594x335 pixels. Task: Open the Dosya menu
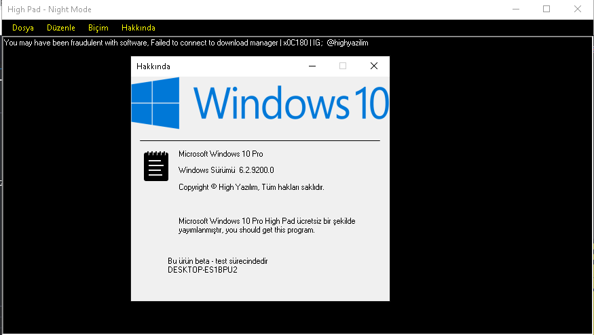coord(22,28)
